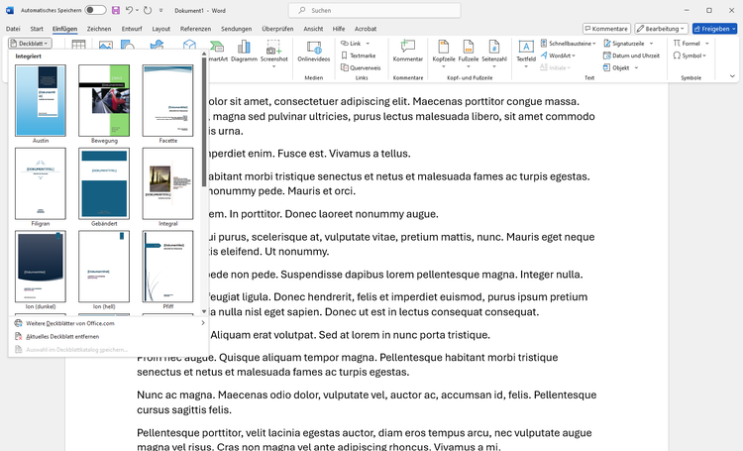
Task: Select the Facette cover page thumbnail
Action: click(x=167, y=100)
